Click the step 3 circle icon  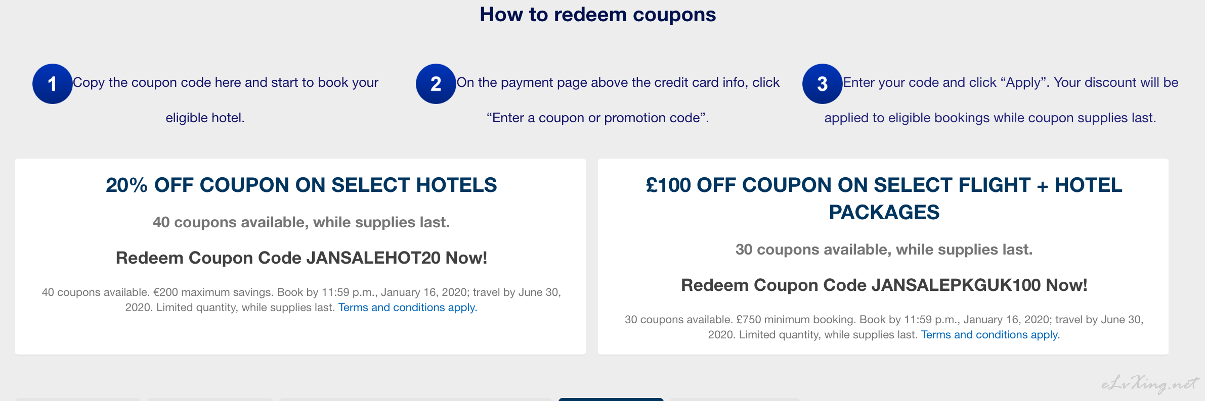823,84
